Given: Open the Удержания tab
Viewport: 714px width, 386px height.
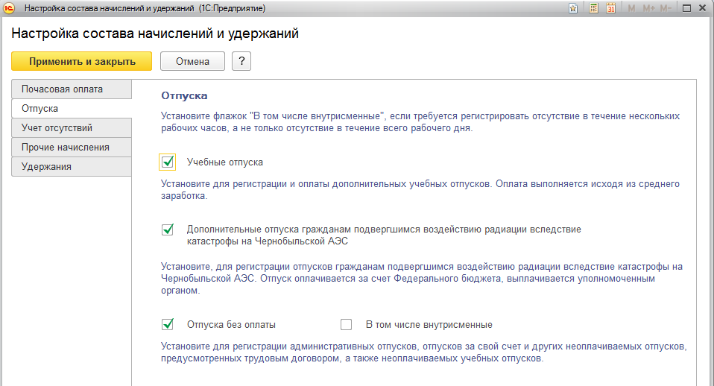Looking at the screenshot, I should (x=72, y=167).
